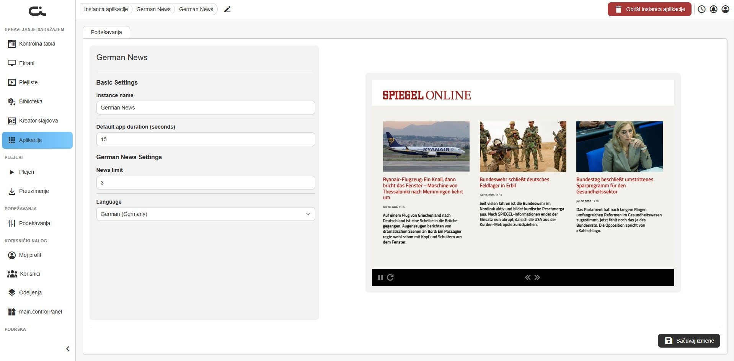Click the Ekrani monitor icon

pos(12,63)
